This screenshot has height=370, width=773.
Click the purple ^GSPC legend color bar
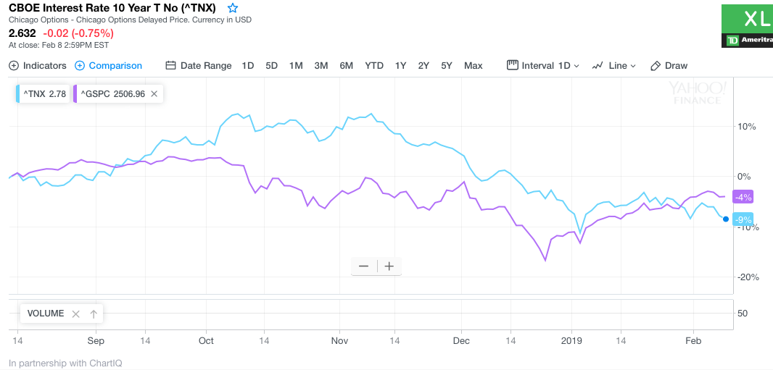75,93
